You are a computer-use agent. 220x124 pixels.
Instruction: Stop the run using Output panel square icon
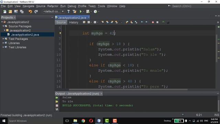tap(57, 105)
